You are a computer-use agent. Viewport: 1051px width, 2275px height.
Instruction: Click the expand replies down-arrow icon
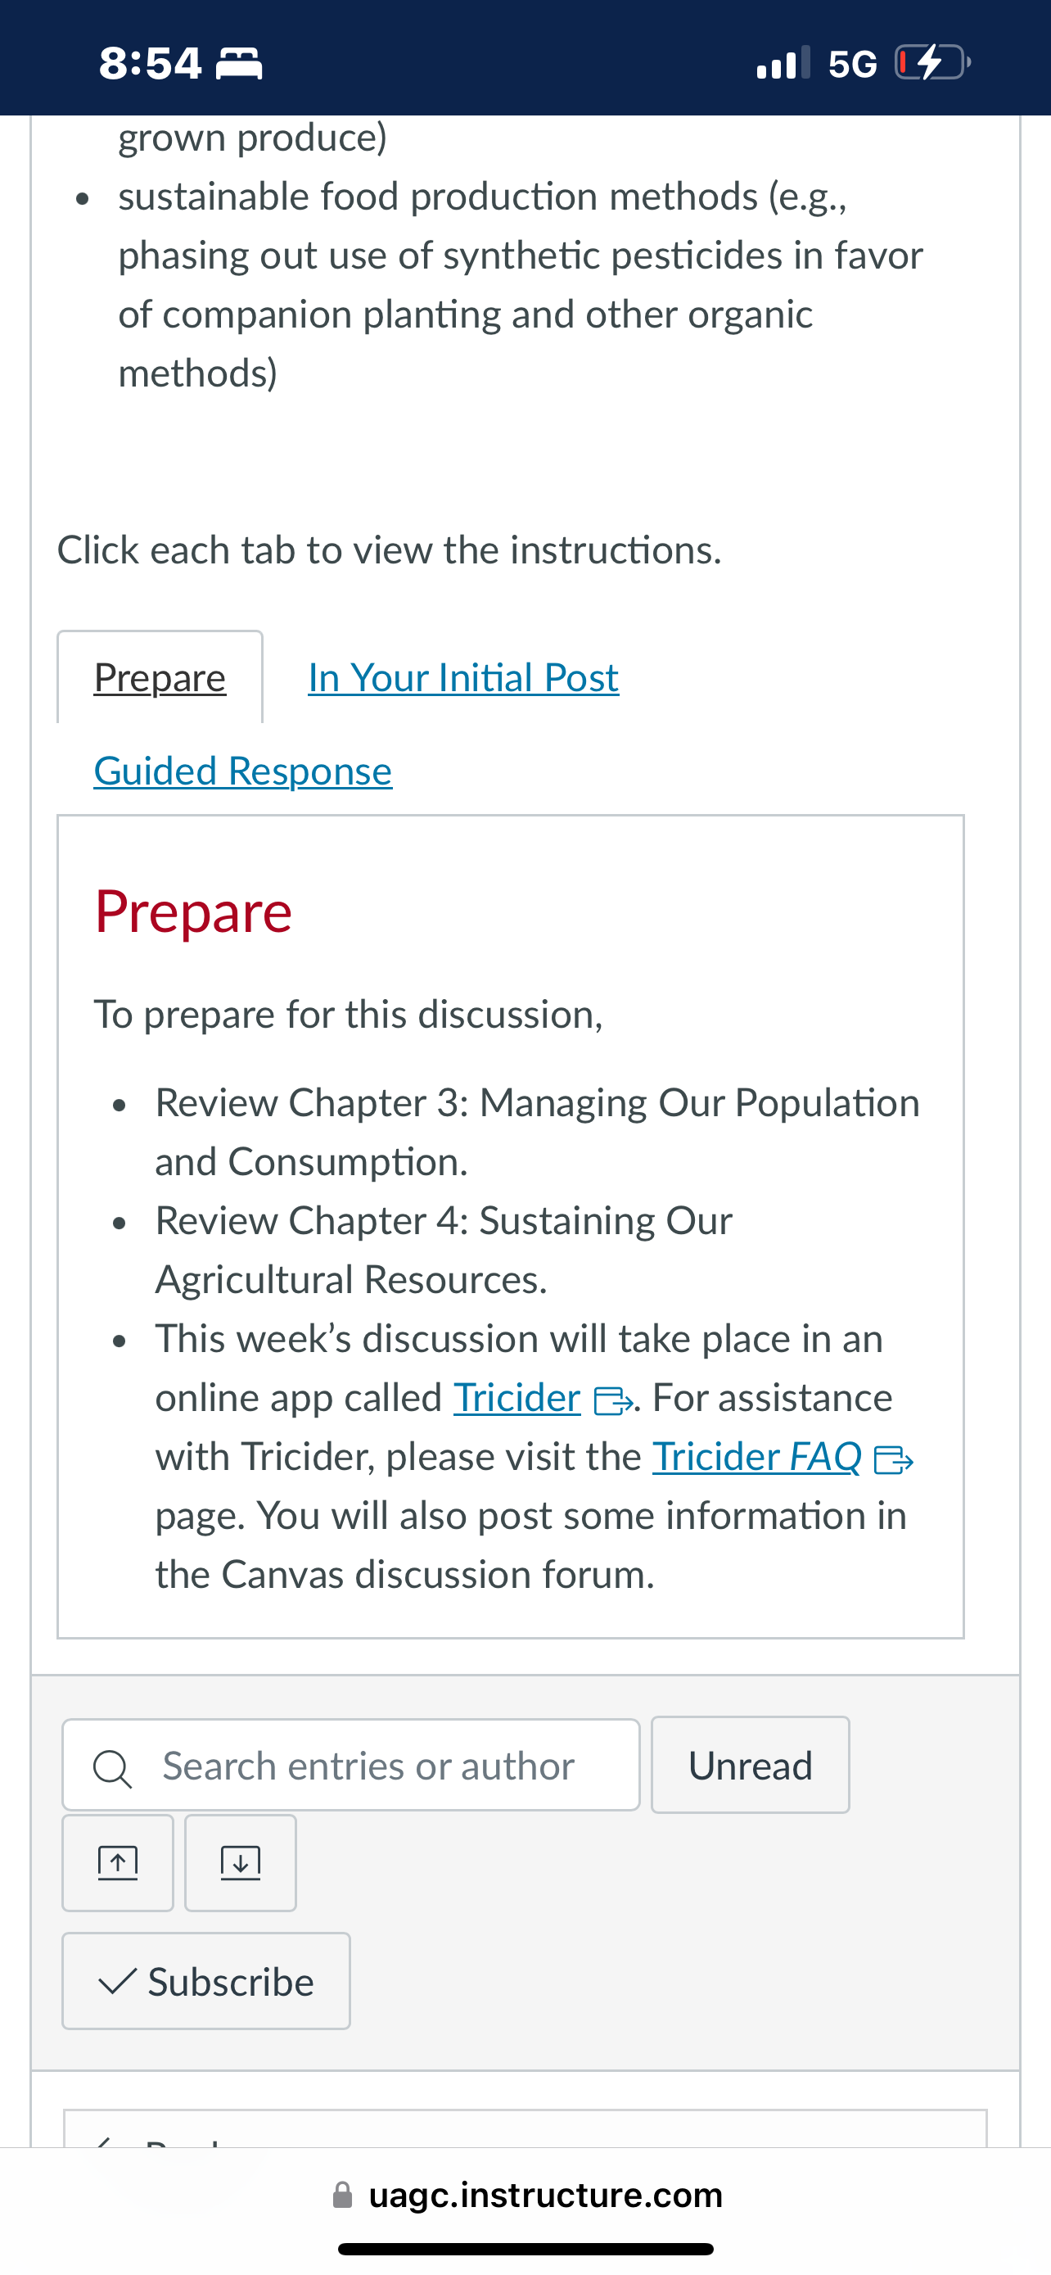240,1862
